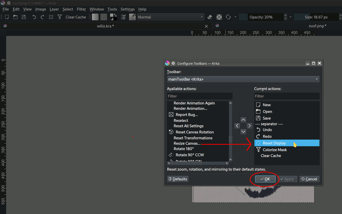
Task: Add the action using the right arrow button
Action: (x=250, y=126)
